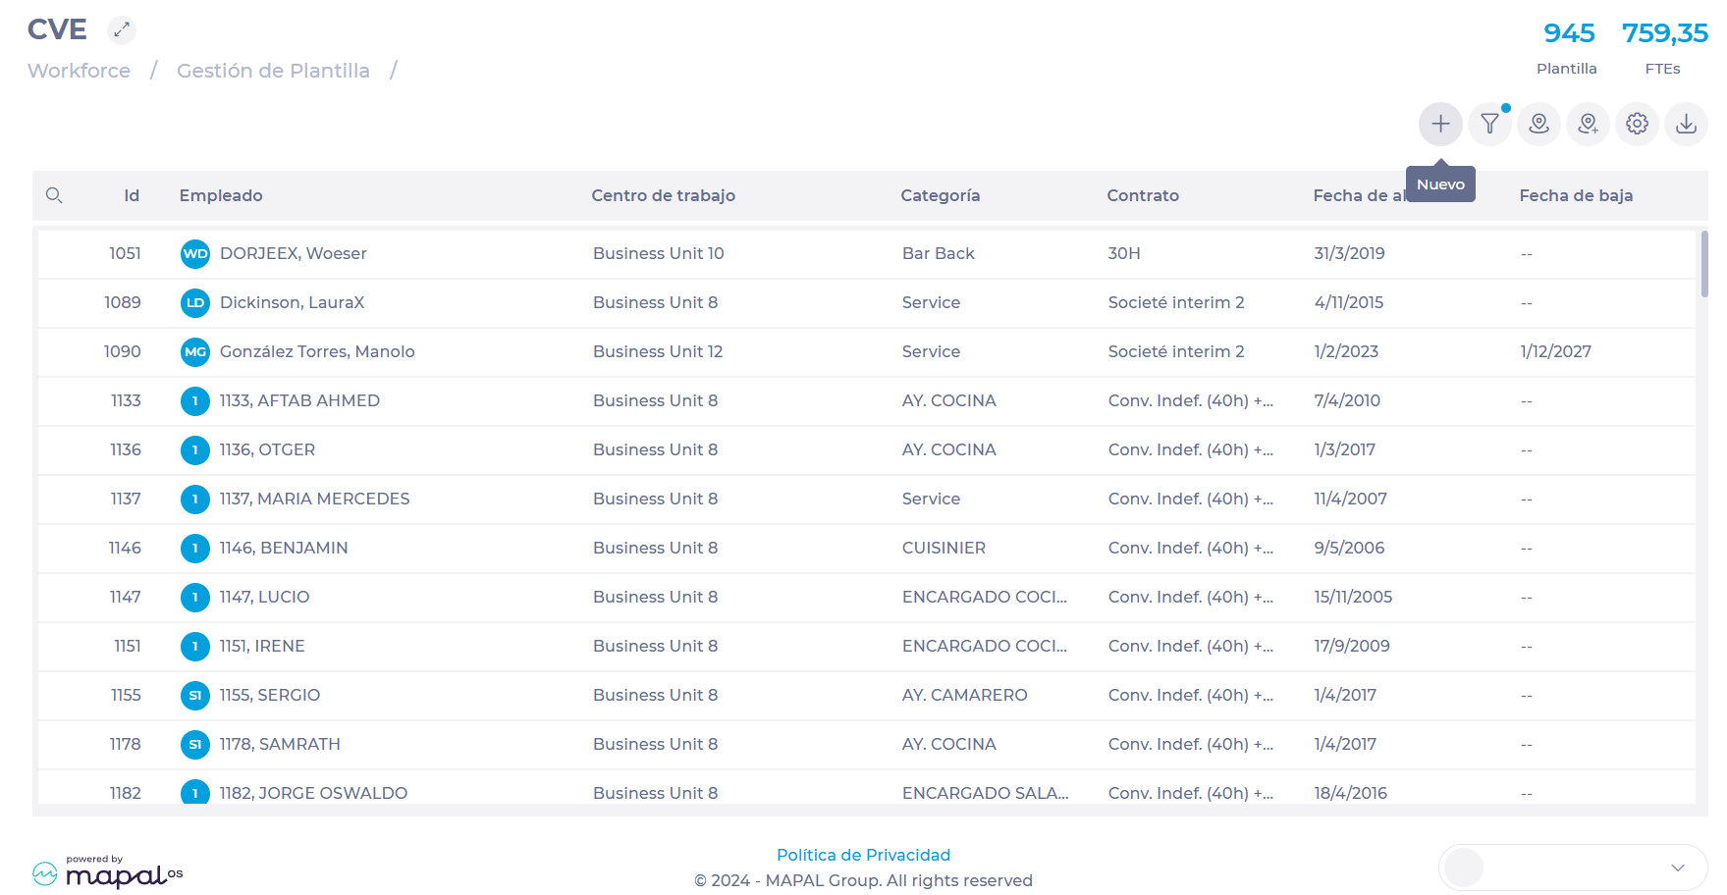
Task: Open the filter funnel icon
Action: 1489,125
